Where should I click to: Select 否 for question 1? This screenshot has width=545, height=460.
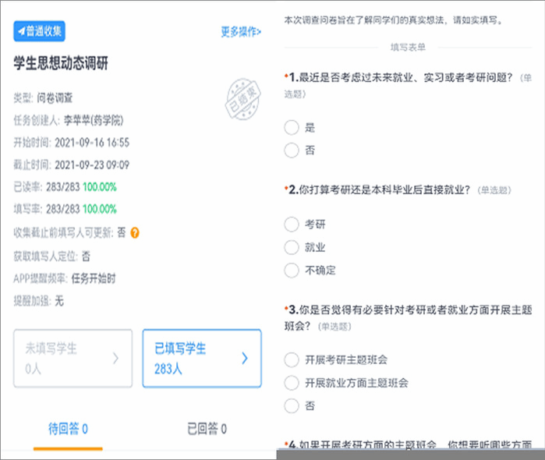click(x=292, y=149)
